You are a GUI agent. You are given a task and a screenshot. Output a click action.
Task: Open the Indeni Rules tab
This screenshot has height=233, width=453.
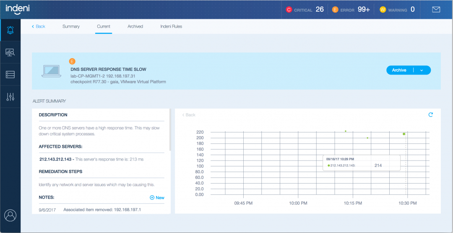171,26
